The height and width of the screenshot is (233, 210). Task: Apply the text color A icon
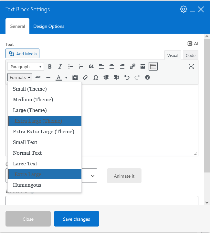(59, 77)
